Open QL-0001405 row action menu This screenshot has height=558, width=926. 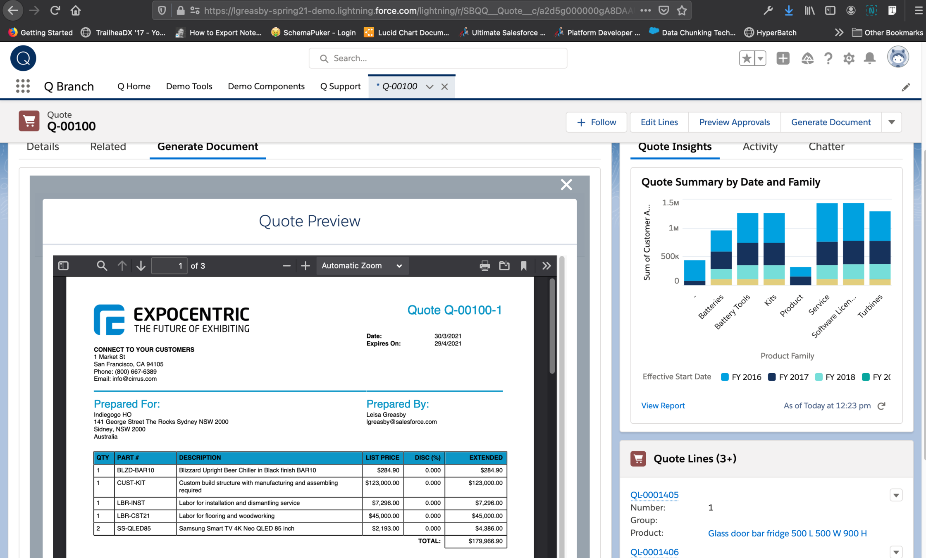click(896, 495)
